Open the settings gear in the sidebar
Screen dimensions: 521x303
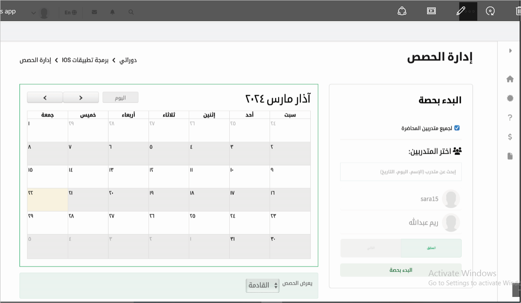(510, 98)
